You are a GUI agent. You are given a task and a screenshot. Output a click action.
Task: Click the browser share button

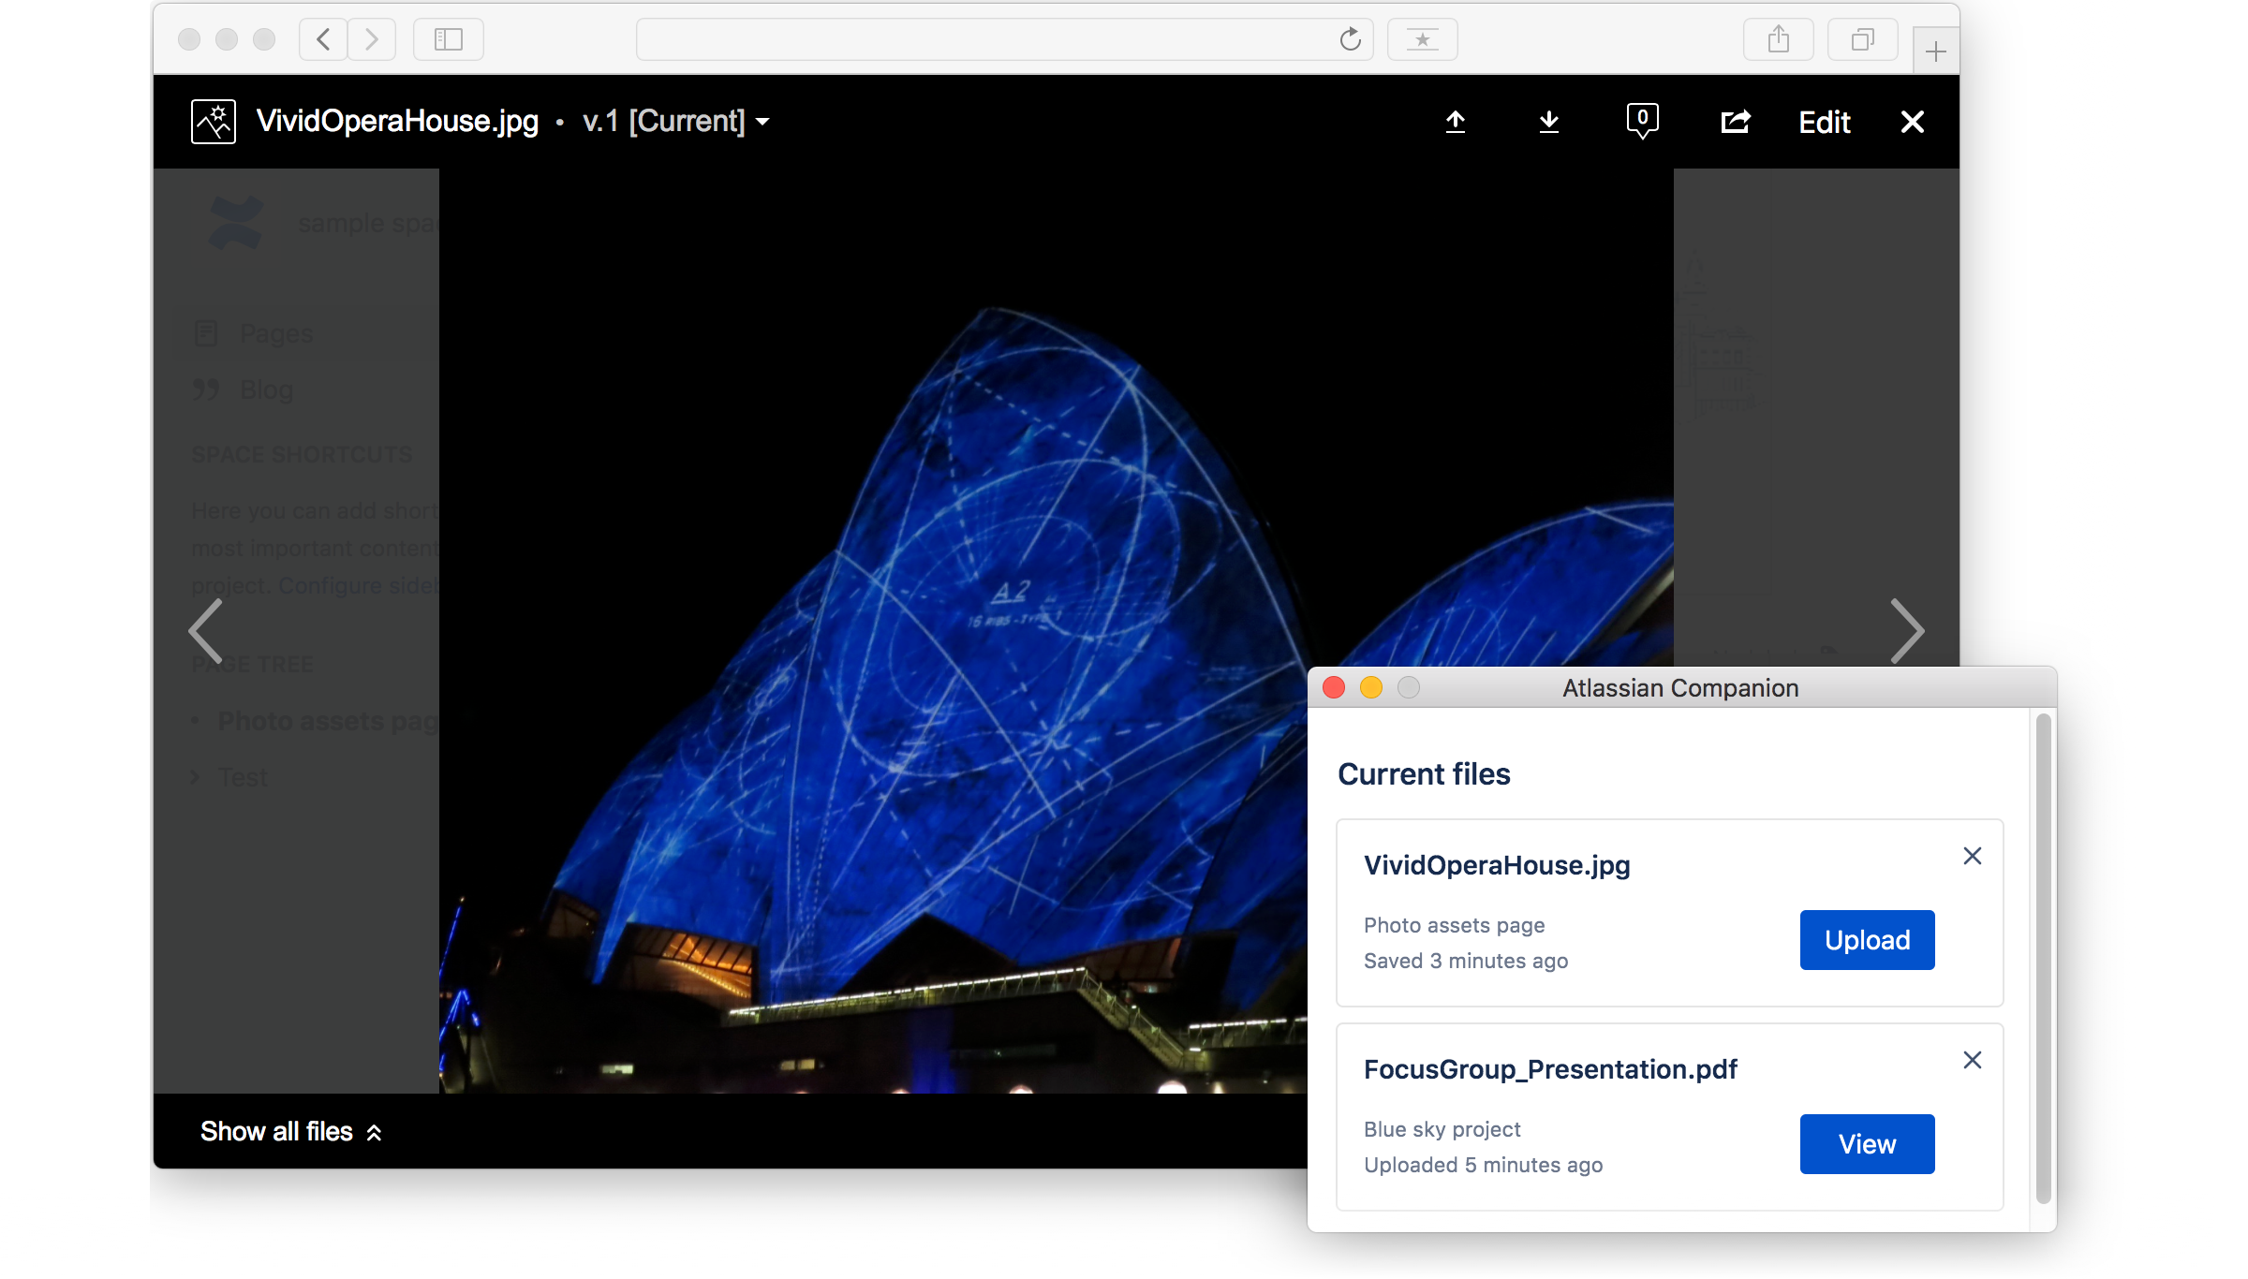1778,39
